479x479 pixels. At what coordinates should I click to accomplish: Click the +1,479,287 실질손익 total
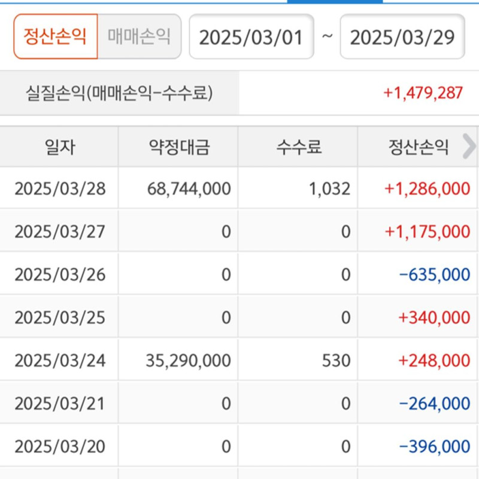click(x=423, y=93)
